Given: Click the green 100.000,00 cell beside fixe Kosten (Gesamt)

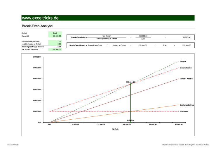Looking at the screenshot, I should point(55,49).
